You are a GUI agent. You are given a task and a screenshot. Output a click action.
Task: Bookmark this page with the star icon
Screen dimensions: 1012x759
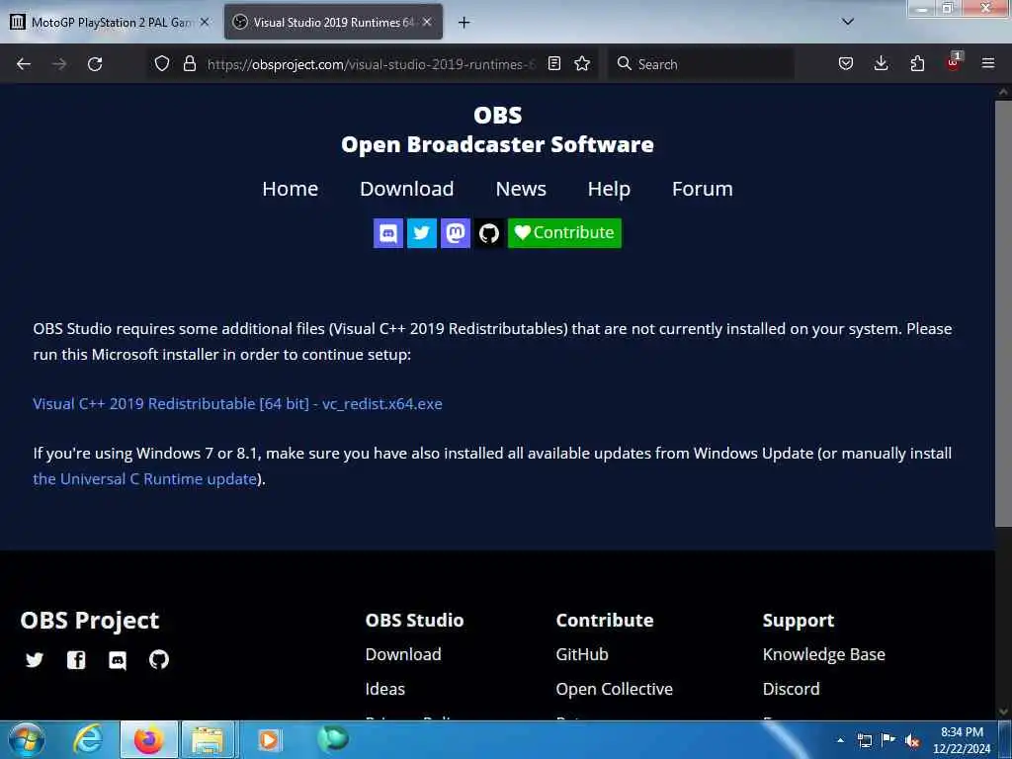pyautogui.click(x=582, y=63)
